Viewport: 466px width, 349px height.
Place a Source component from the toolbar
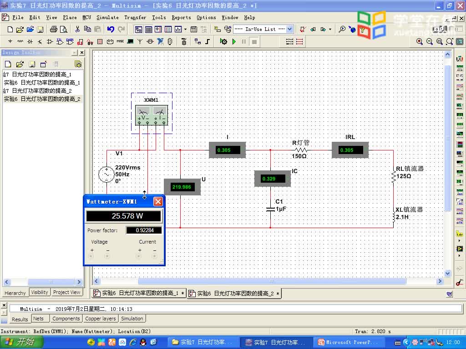10,41
